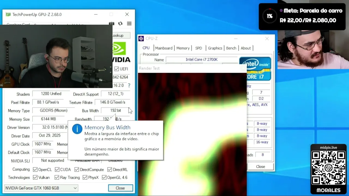Close the GPU-Z window with the X
349x196 pixels.
(127, 14)
